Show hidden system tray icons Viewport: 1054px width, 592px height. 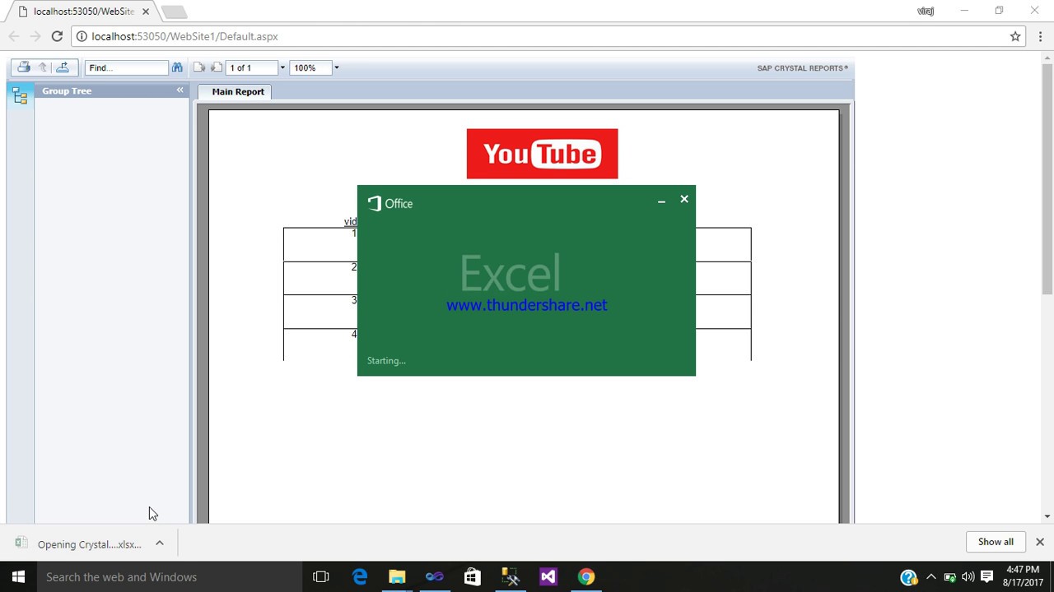[931, 577]
